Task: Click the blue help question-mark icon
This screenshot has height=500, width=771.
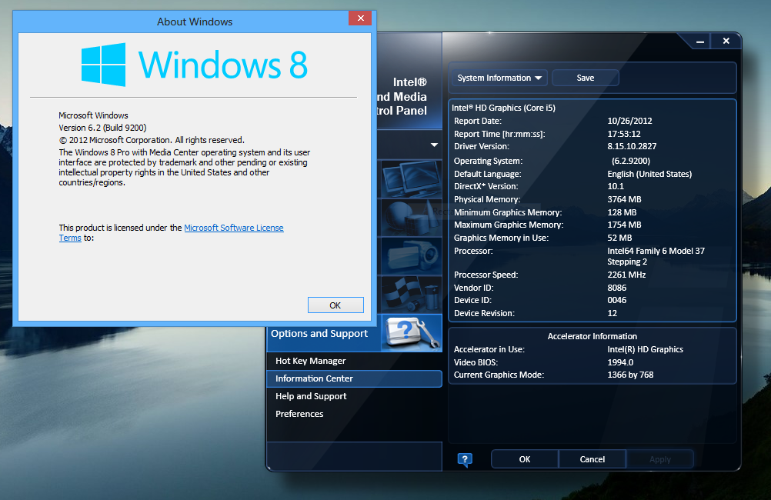Action: click(x=465, y=460)
